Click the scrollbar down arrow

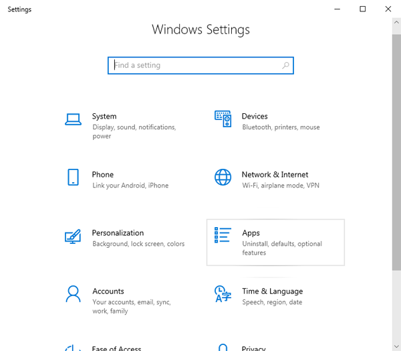tap(396, 346)
